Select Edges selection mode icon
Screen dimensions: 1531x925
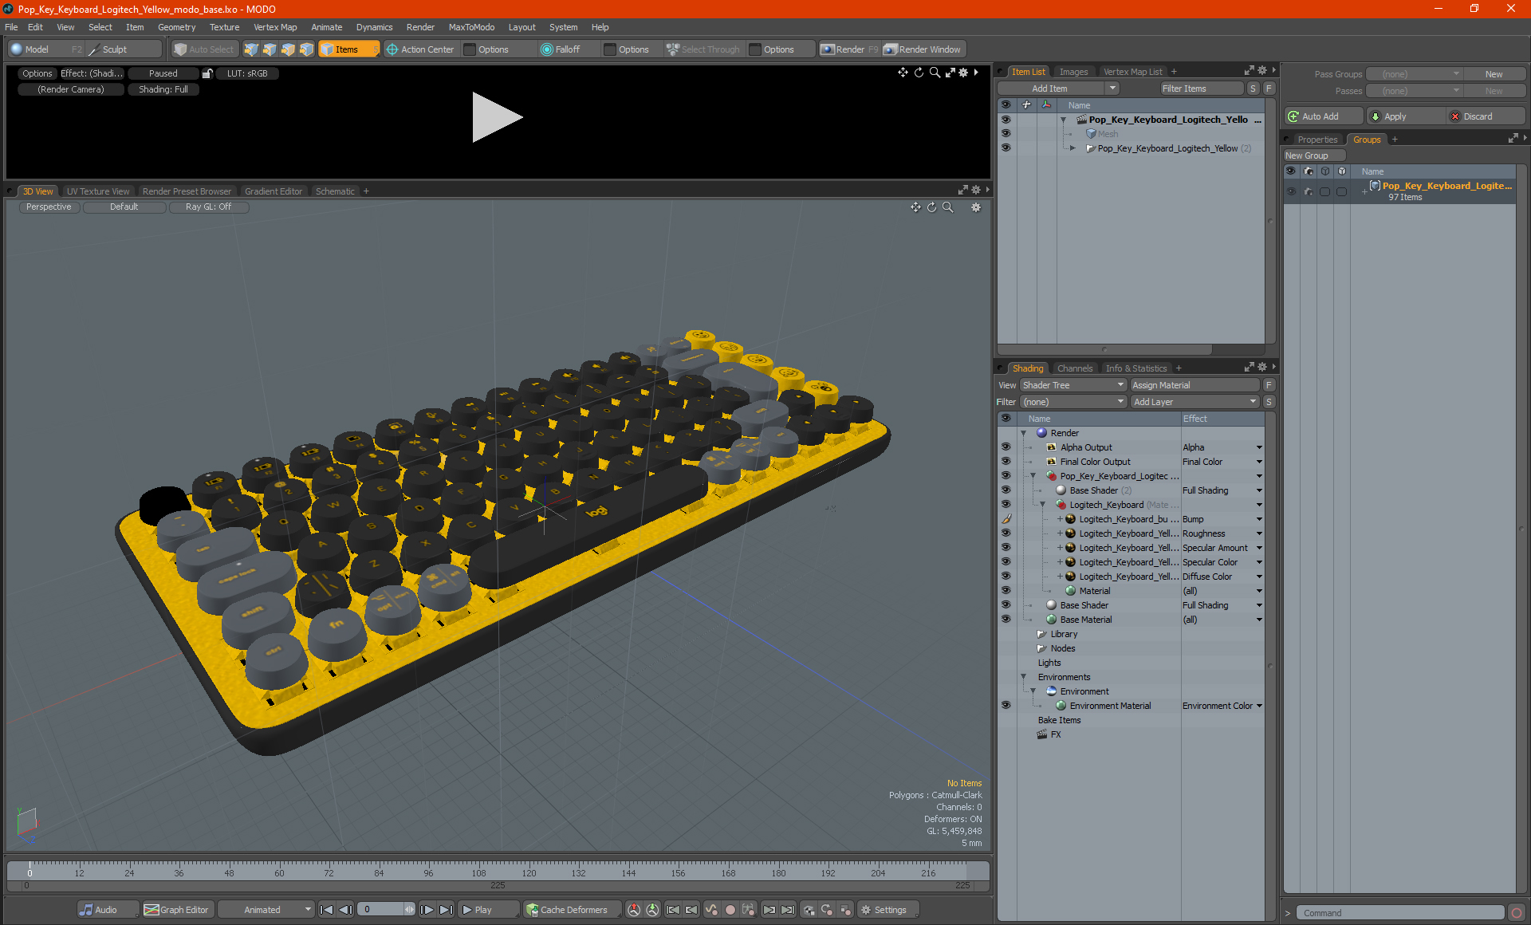(270, 49)
